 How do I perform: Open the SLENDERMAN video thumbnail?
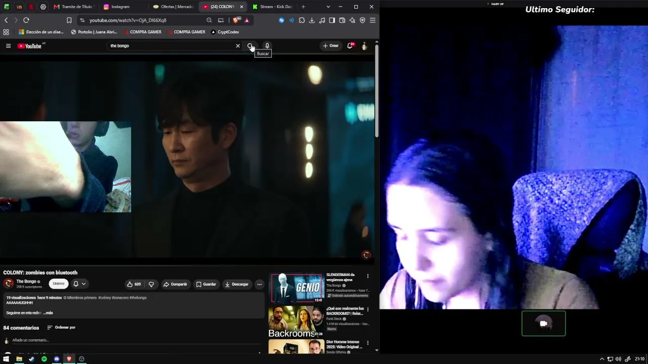[297, 288]
